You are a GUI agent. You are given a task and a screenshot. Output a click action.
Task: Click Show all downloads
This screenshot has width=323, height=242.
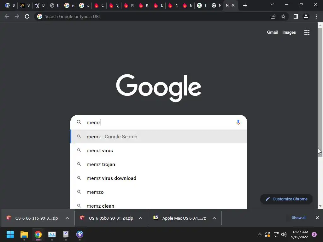click(x=299, y=218)
